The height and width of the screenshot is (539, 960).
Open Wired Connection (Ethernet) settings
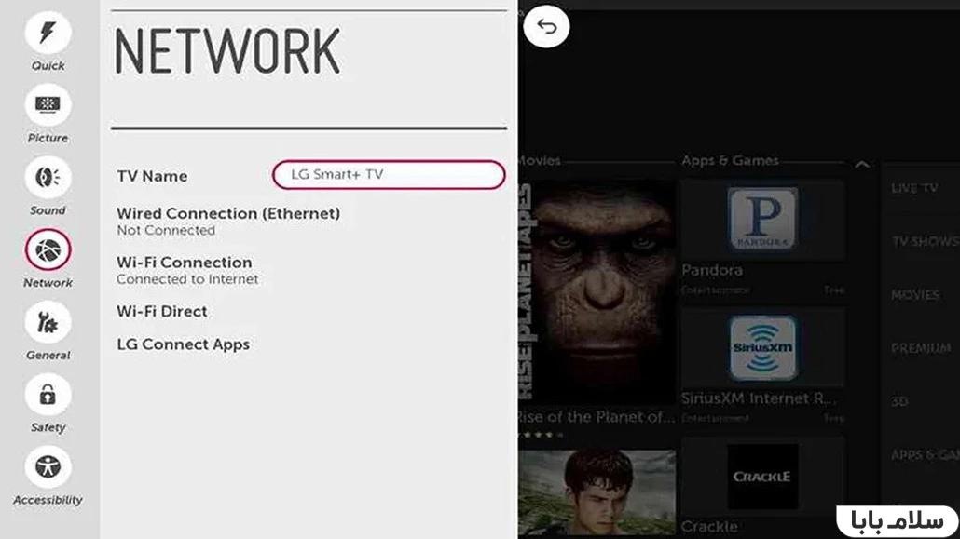click(x=228, y=221)
